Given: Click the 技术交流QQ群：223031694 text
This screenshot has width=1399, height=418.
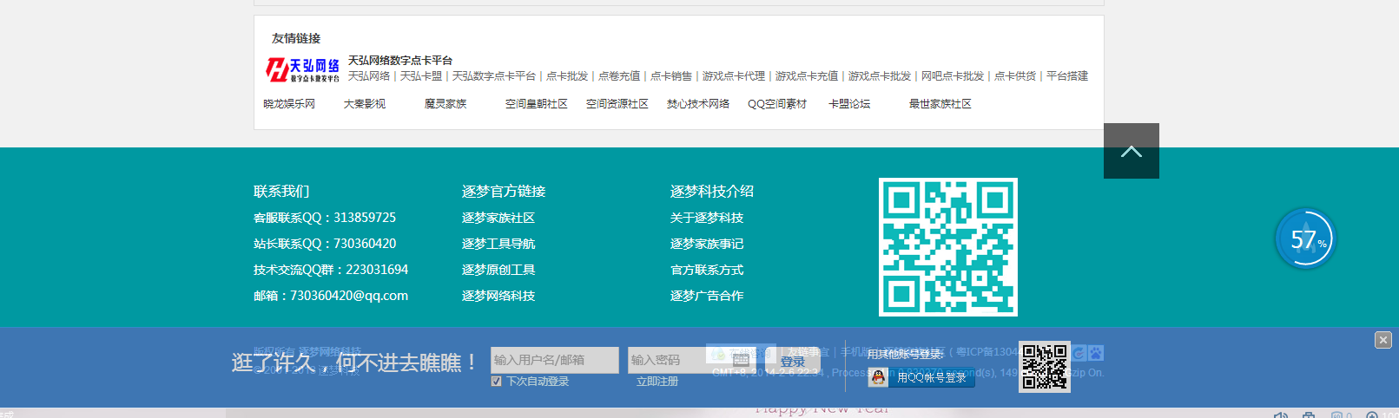Looking at the screenshot, I should (x=331, y=270).
